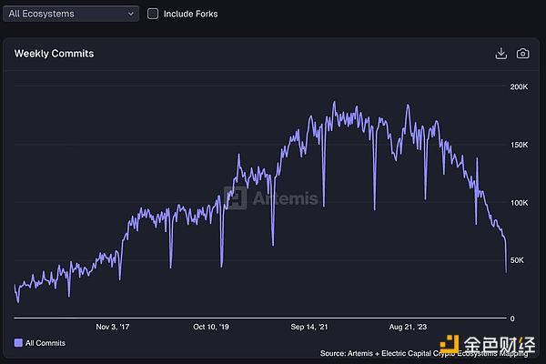Click the Artemis + Electric Capital source text
This screenshot has height=364, width=546.
tap(382, 353)
